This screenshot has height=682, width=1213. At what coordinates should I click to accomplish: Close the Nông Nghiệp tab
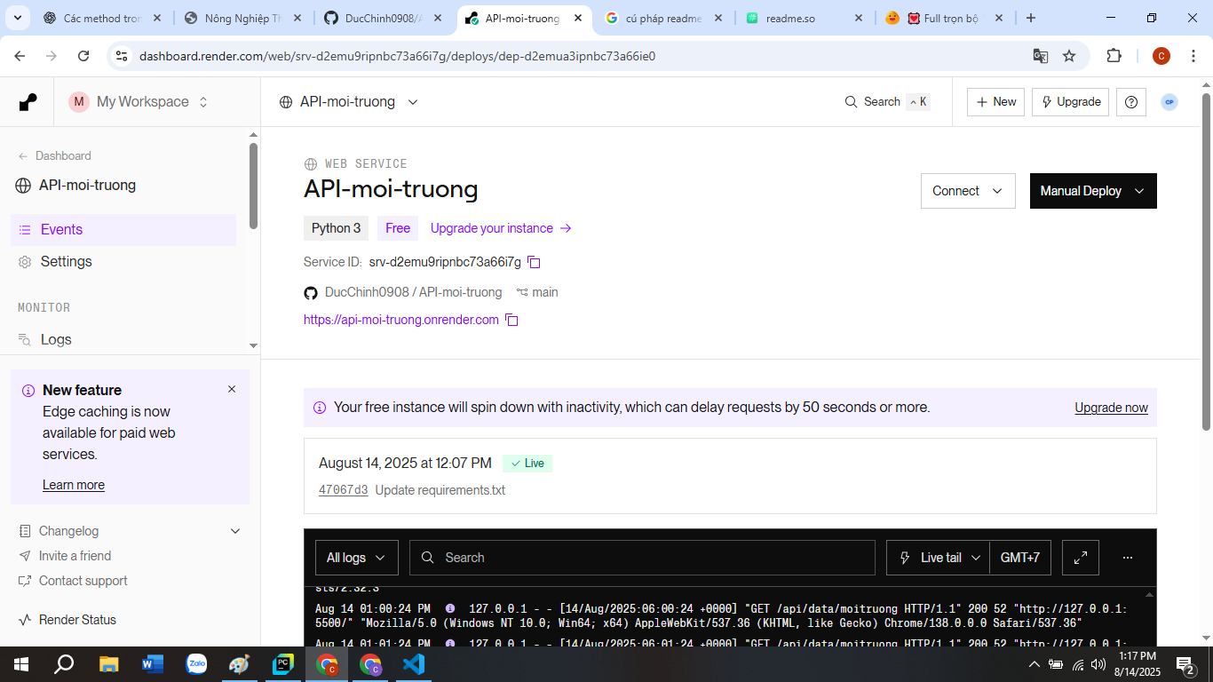point(297,18)
